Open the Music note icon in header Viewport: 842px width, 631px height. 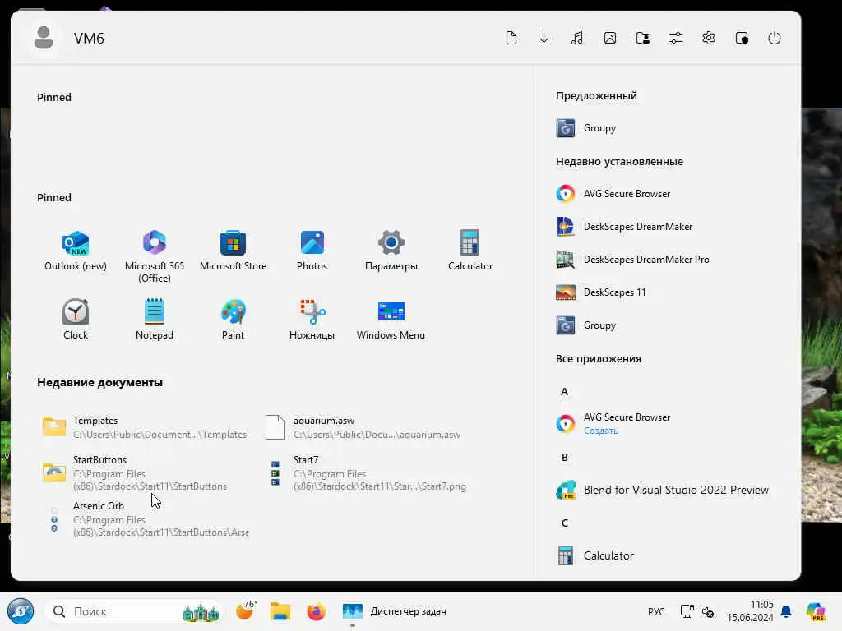pyautogui.click(x=577, y=38)
